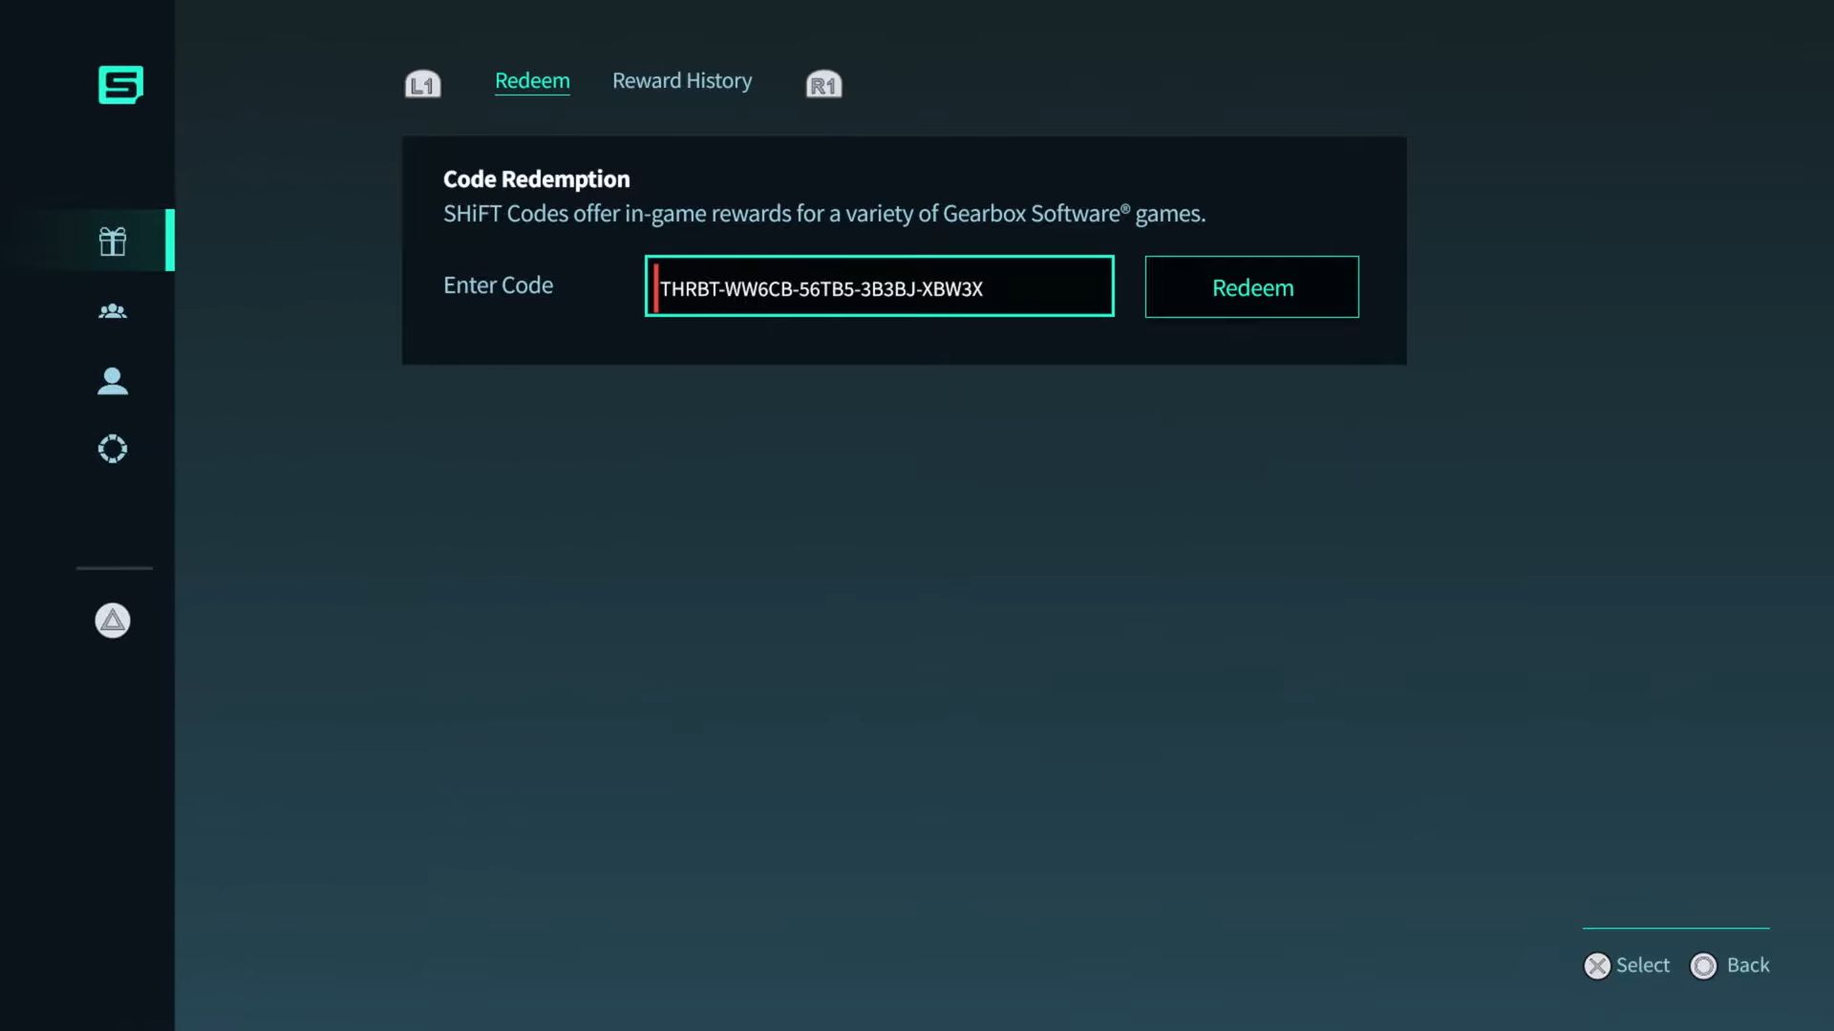1834x1031 pixels.
Task: Click the triangle button icon in sidebar
Action: click(x=113, y=621)
